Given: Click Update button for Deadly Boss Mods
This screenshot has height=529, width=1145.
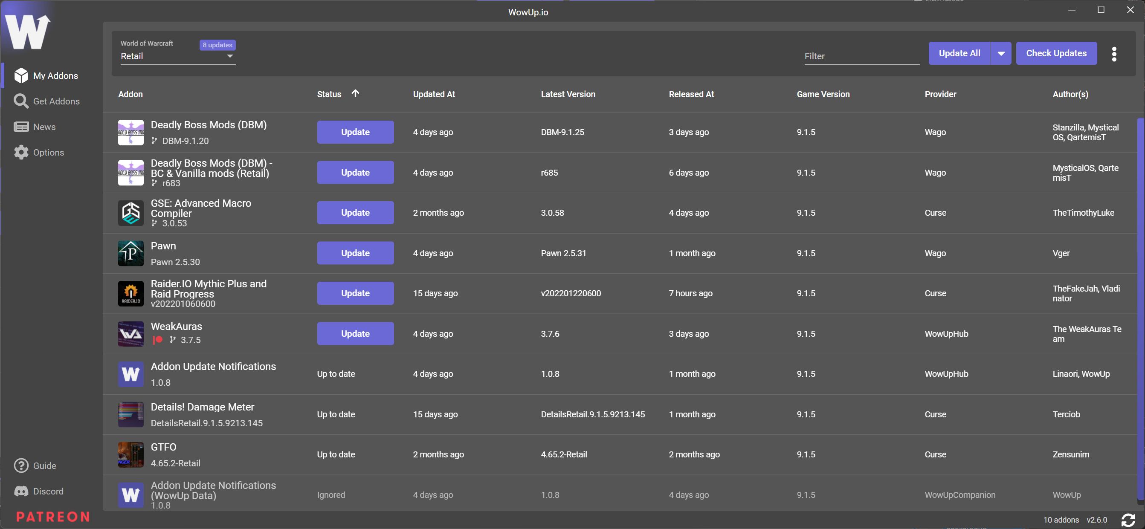Looking at the screenshot, I should pyautogui.click(x=355, y=132).
